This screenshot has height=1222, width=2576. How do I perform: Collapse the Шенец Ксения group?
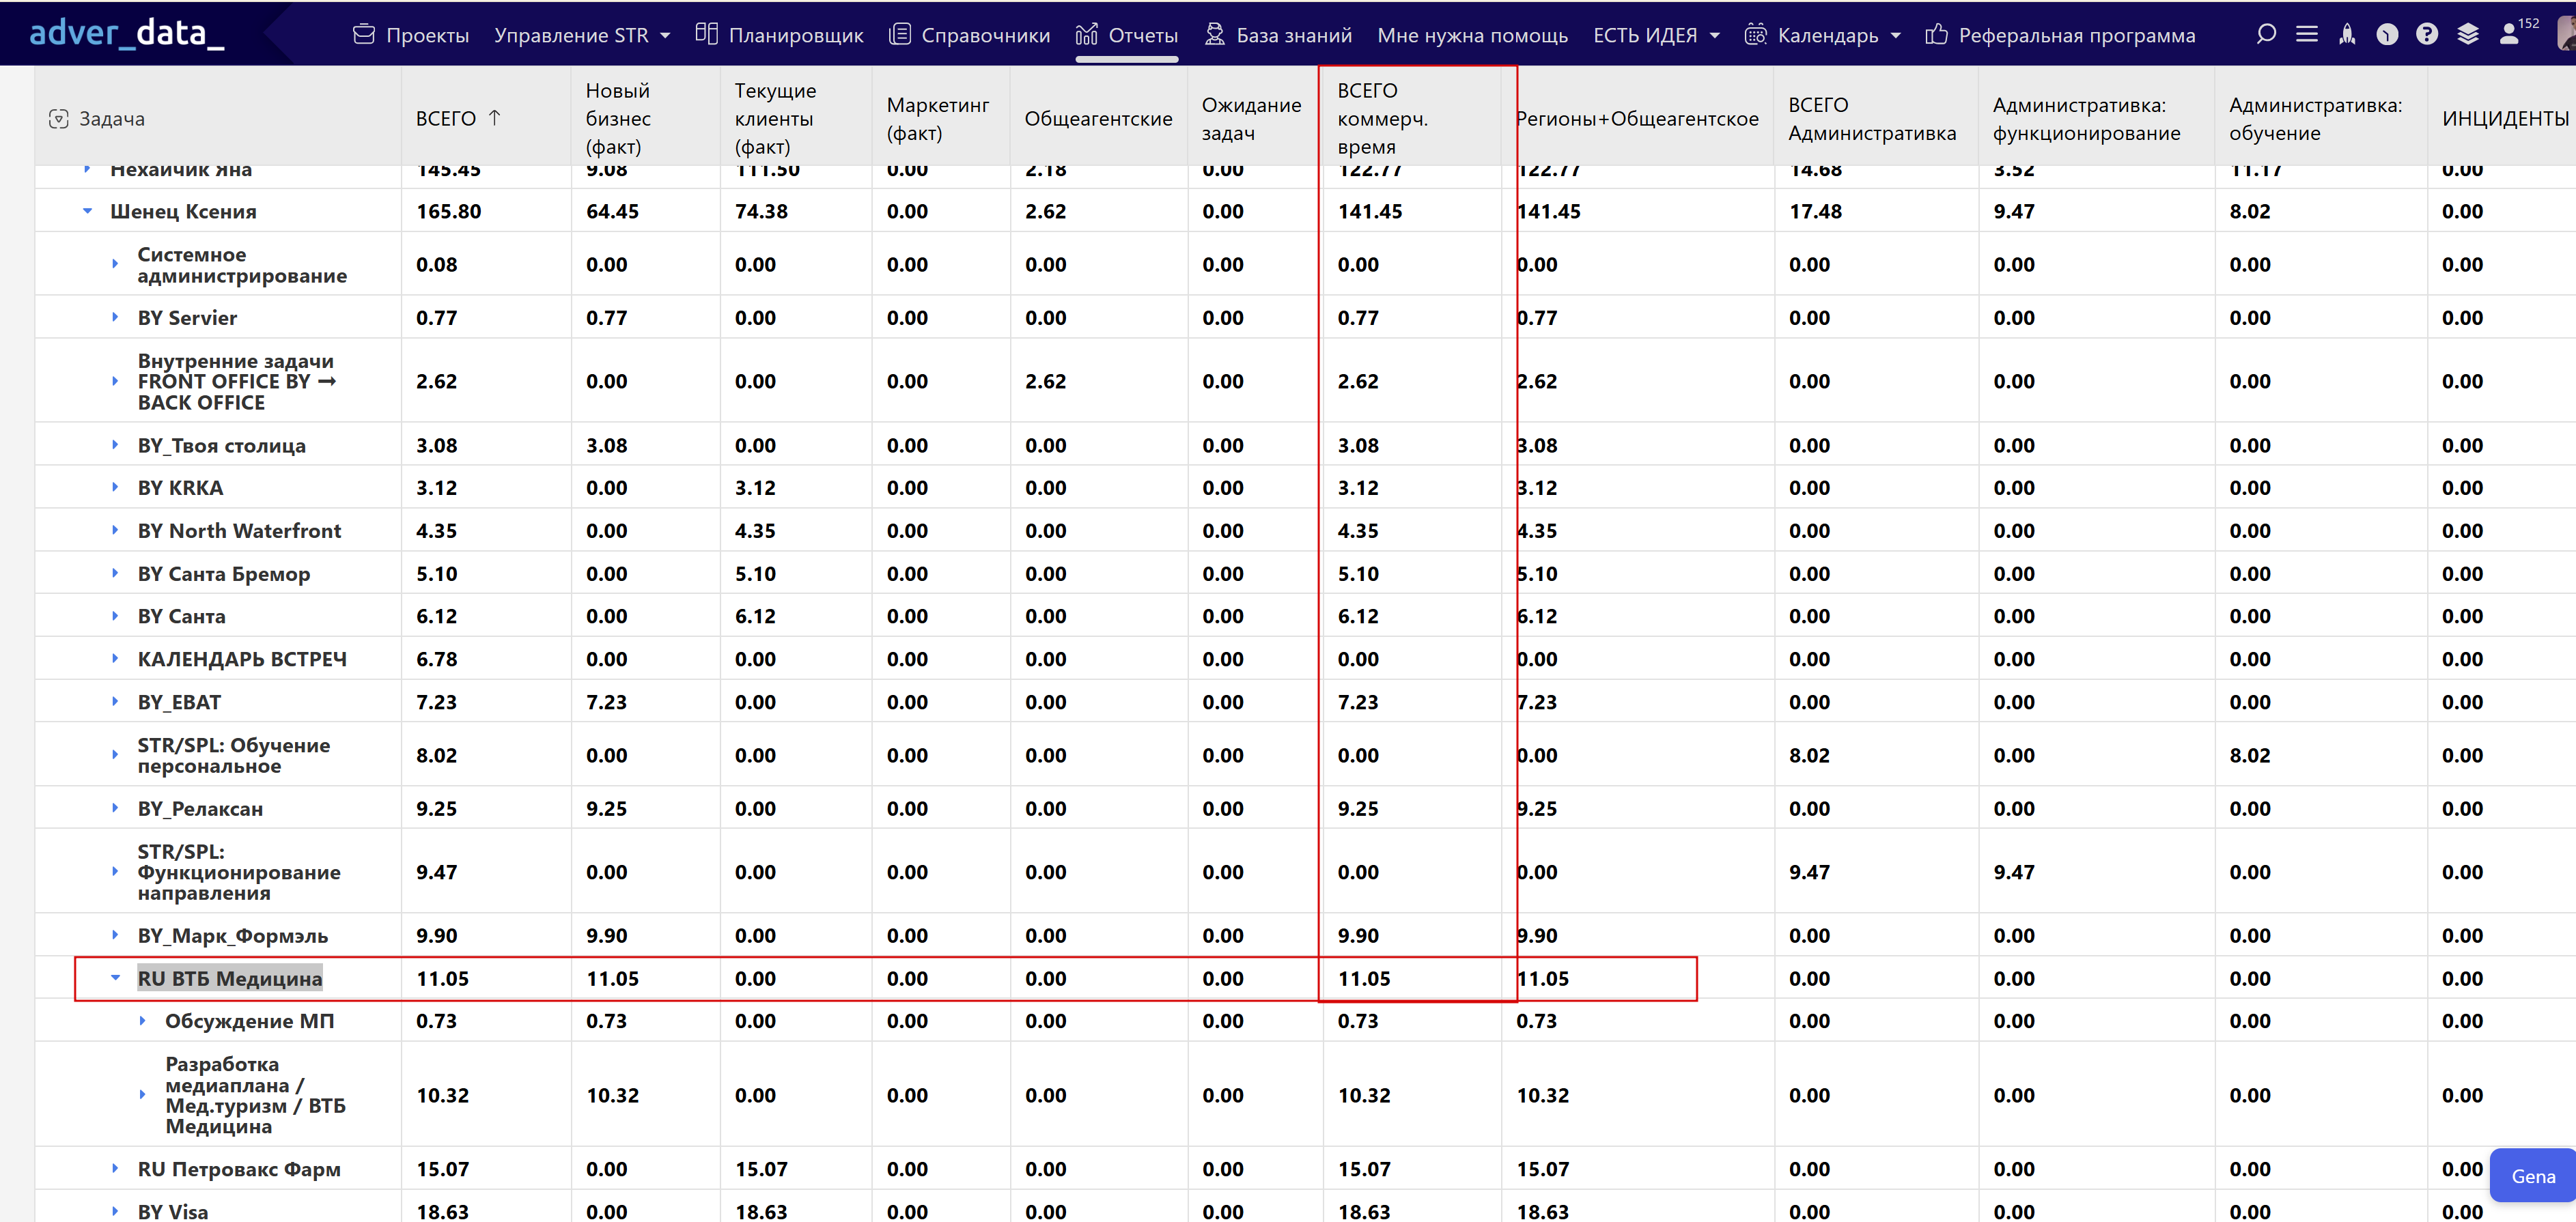click(87, 211)
